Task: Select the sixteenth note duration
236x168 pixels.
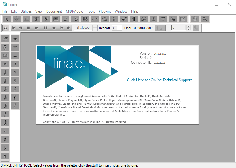Action: point(5,98)
